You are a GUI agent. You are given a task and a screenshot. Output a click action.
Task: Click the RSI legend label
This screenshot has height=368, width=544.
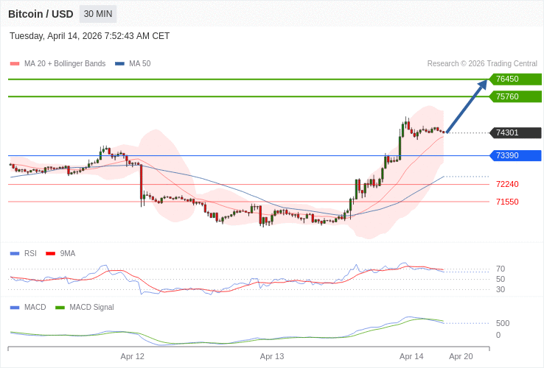30,254
